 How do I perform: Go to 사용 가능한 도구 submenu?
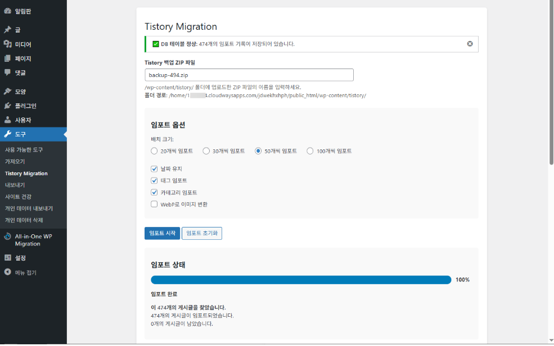tap(24, 150)
